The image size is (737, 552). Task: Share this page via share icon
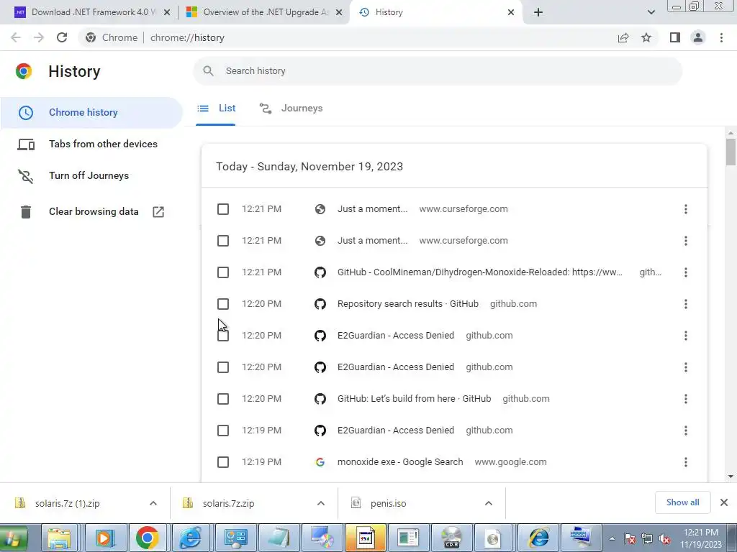coord(623,37)
